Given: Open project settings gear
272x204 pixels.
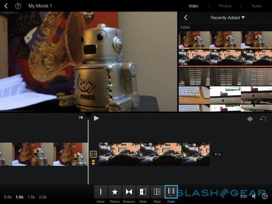Looking at the screenshot, I should [x=264, y=196].
